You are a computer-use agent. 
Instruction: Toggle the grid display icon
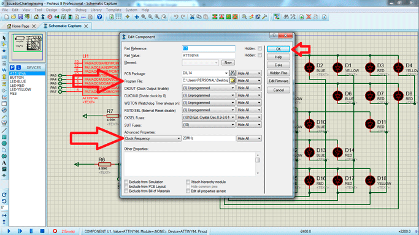click(118, 17)
